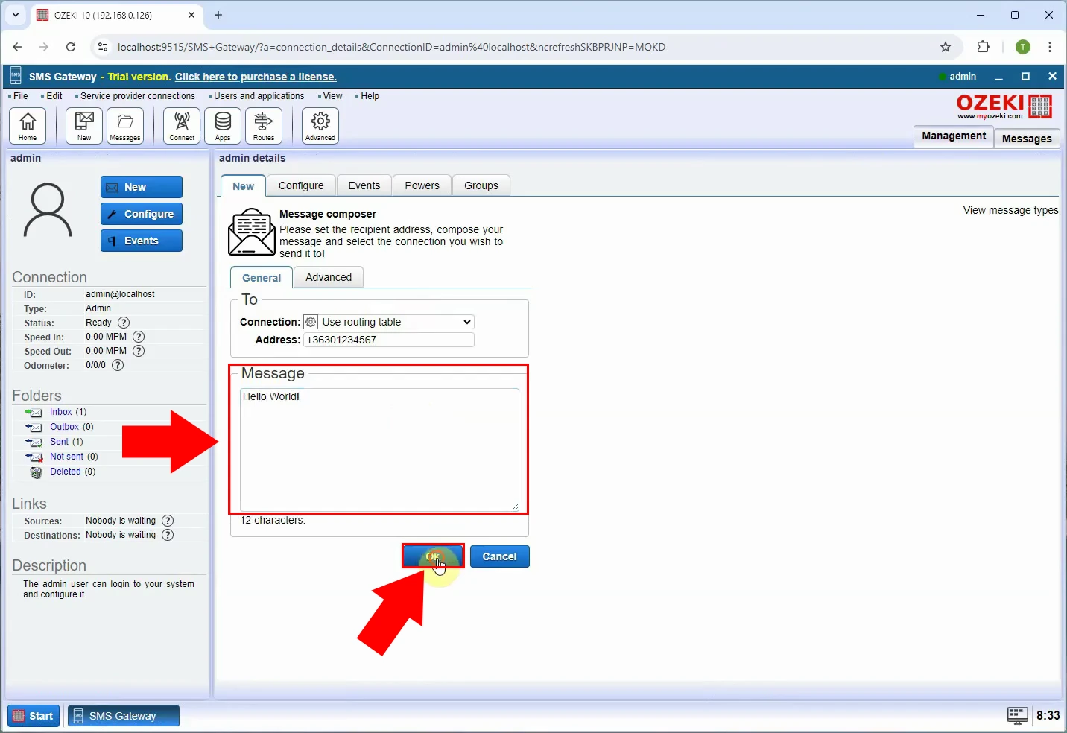
Task: Click the blue Configure button
Action: click(142, 214)
